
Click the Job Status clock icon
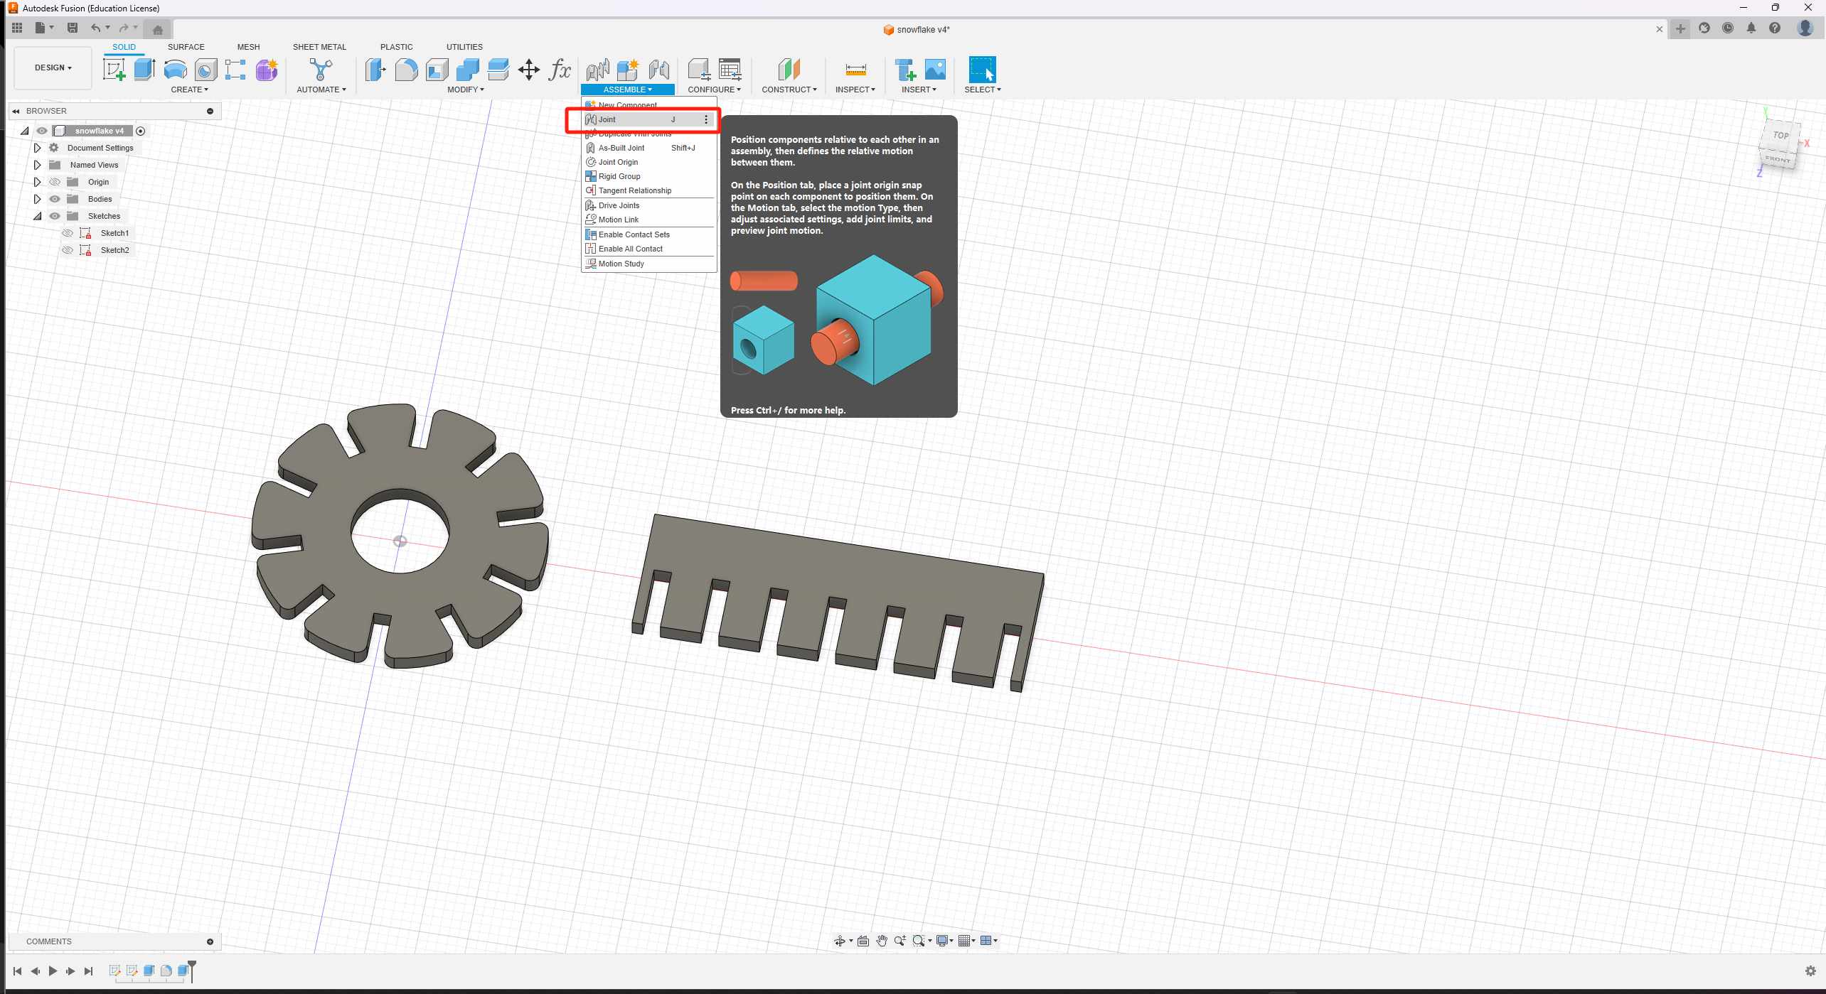pyautogui.click(x=1728, y=28)
